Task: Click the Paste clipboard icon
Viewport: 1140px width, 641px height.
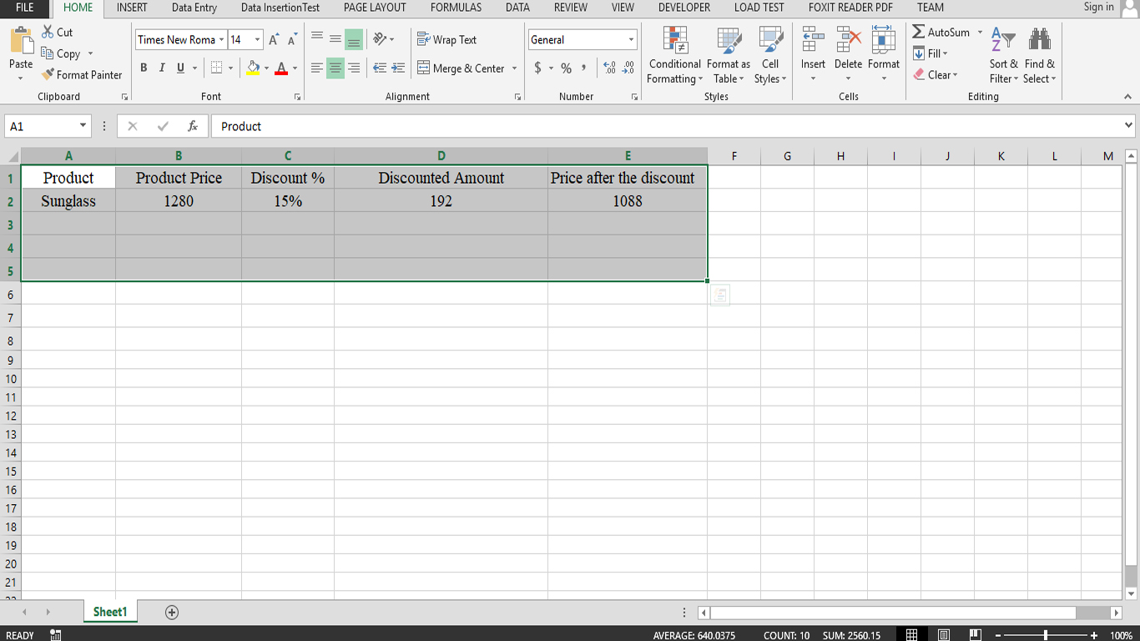Action: coord(21,41)
